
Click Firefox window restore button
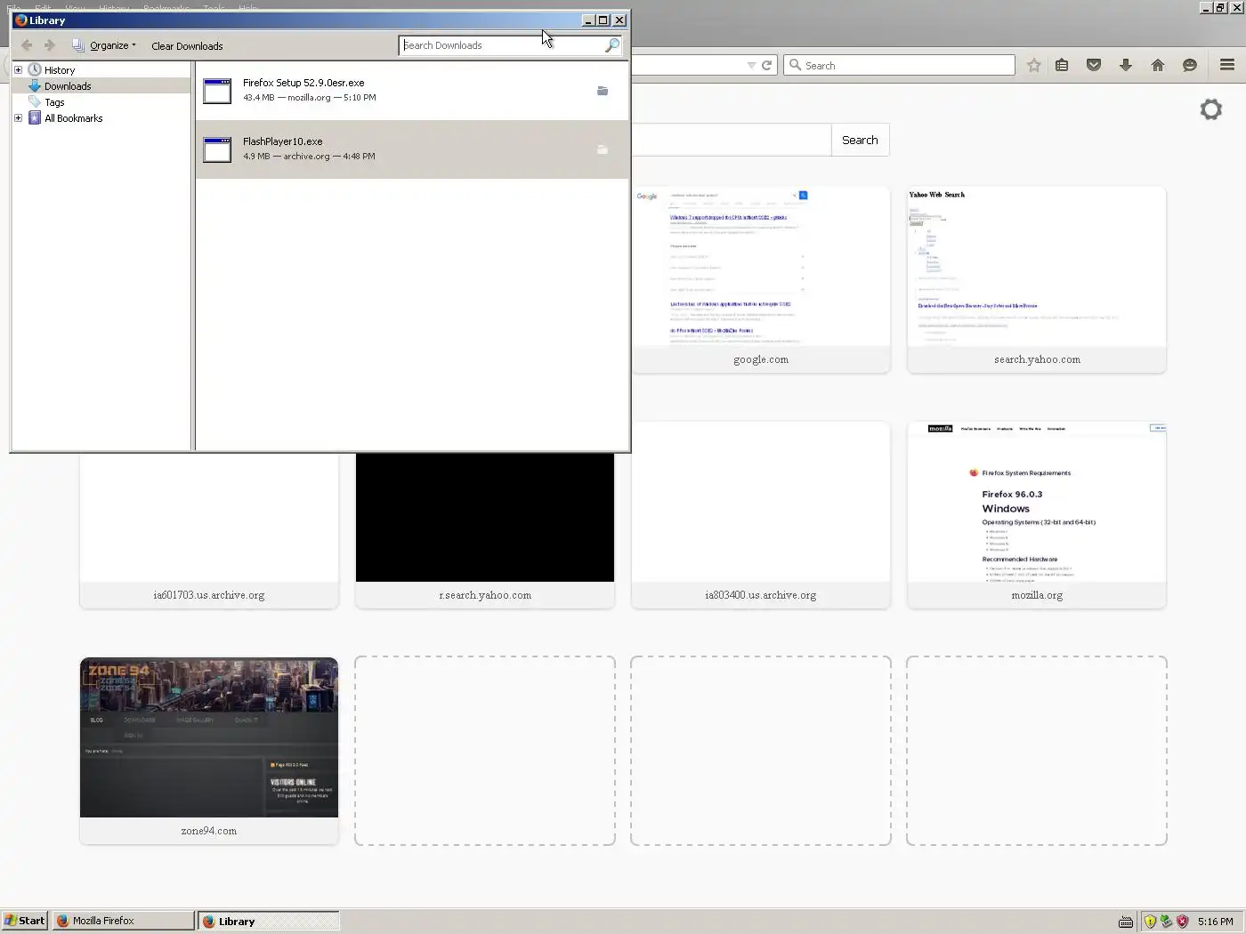pos(1220,7)
